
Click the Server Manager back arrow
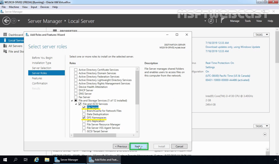6,21
